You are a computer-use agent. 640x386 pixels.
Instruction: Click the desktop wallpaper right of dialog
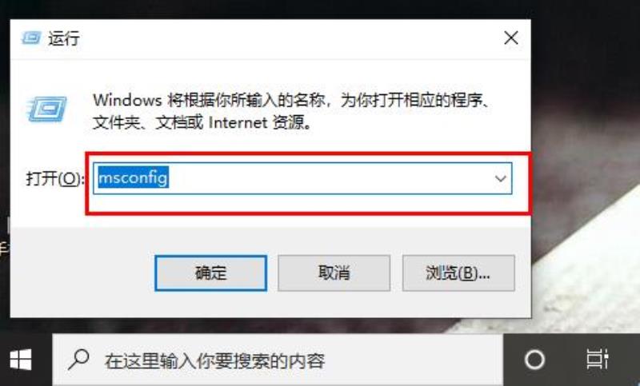586,163
